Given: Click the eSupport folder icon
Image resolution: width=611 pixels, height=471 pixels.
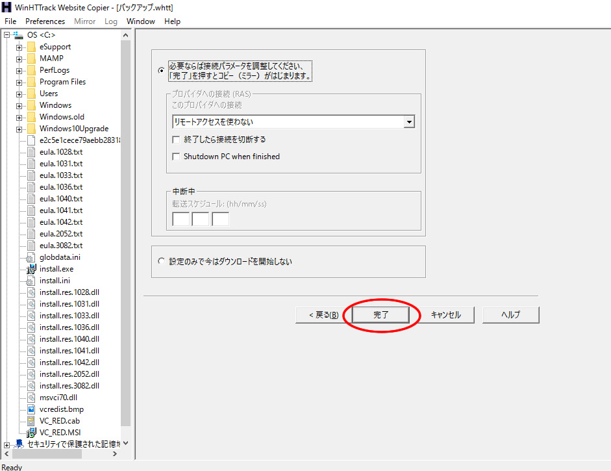Looking at the screenshot, I should 31,46.
